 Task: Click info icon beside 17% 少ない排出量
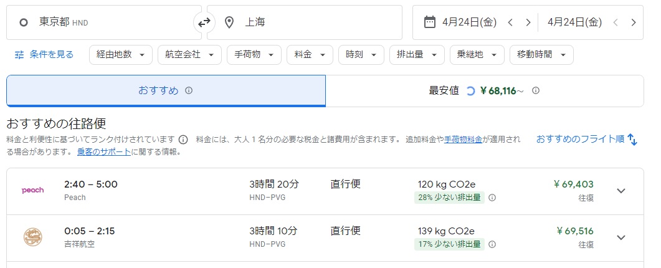[492, 244]
